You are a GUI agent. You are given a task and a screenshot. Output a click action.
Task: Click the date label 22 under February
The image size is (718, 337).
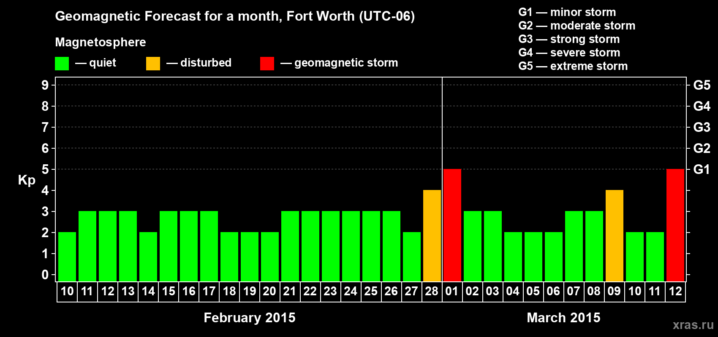click(310, 292)
